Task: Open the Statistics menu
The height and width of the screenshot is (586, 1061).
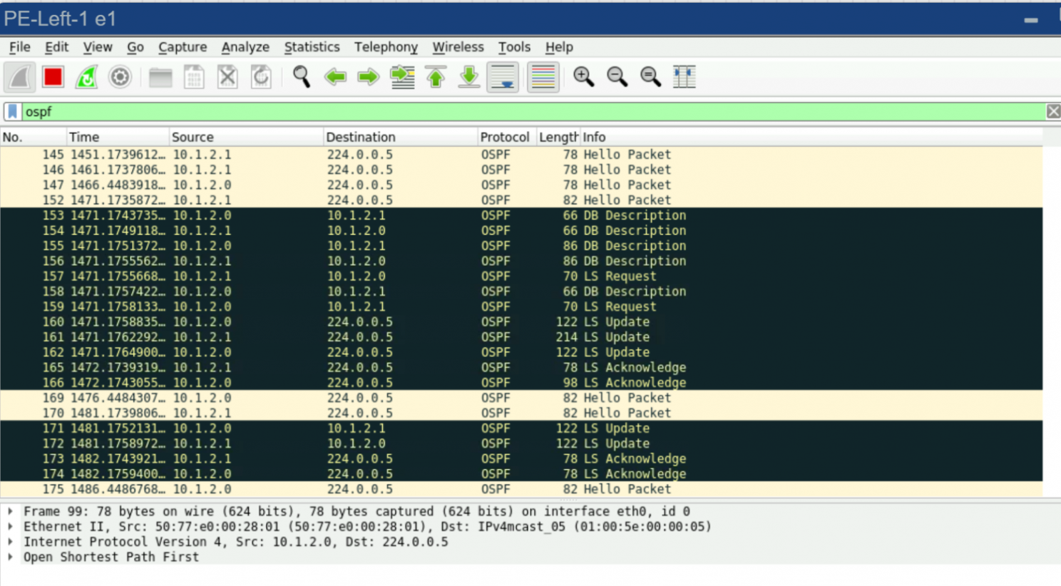Action: [x=312, y=47]
